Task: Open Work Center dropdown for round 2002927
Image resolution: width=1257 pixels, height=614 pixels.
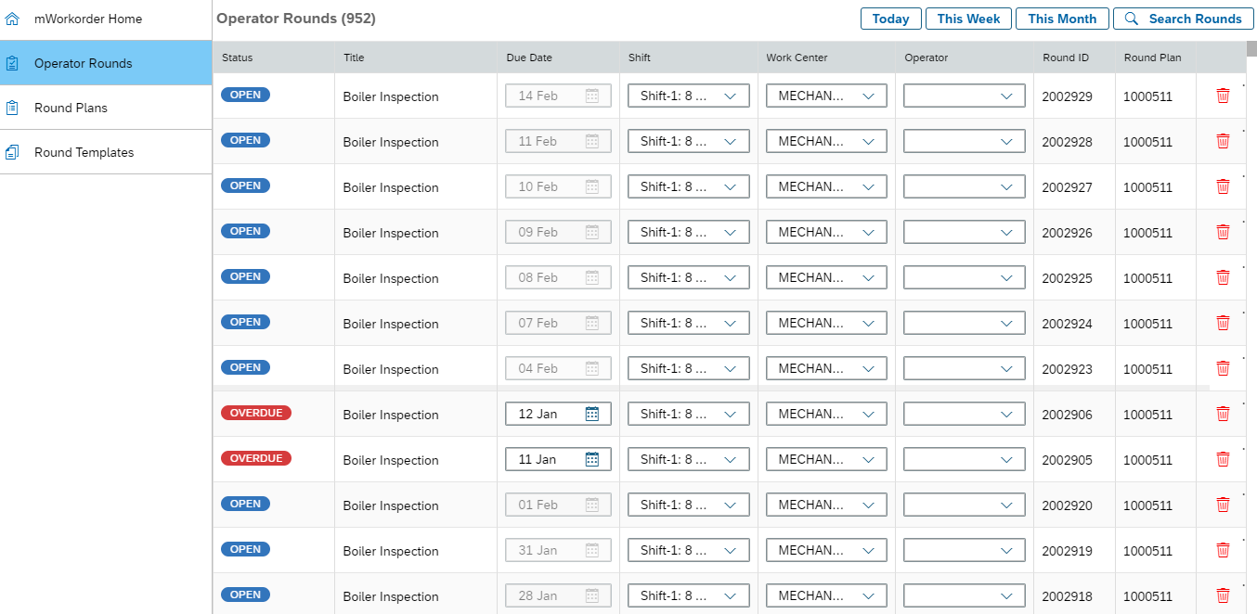Action: point(868,186)
